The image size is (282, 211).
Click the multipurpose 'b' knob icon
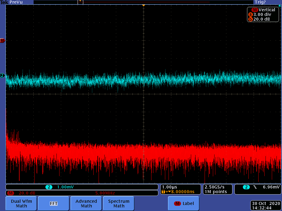tap(250, 19)
